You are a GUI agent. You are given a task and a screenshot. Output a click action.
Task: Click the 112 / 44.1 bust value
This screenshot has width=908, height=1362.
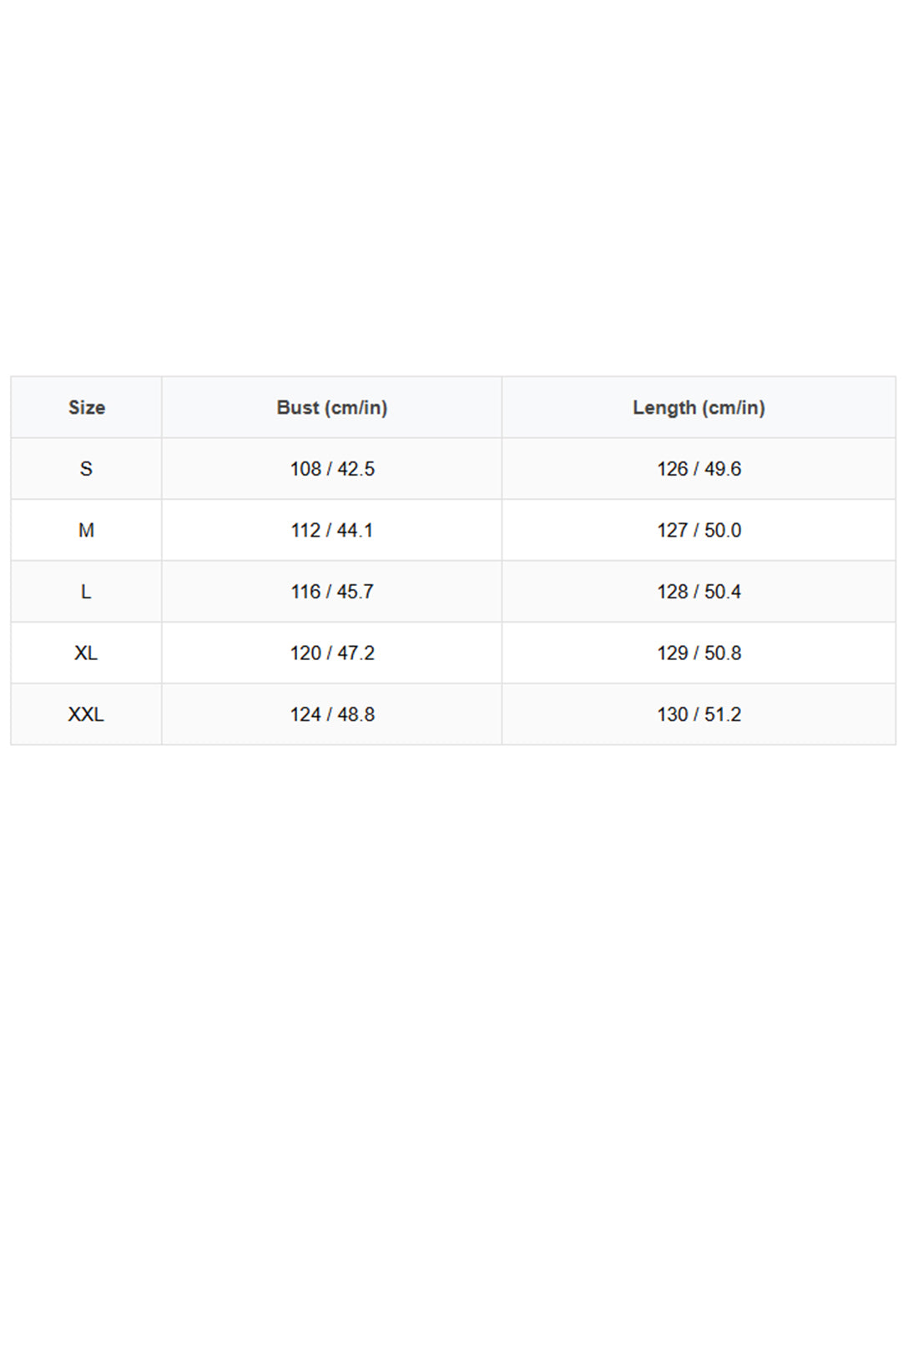pyautogui.click(x=331, y=530)
